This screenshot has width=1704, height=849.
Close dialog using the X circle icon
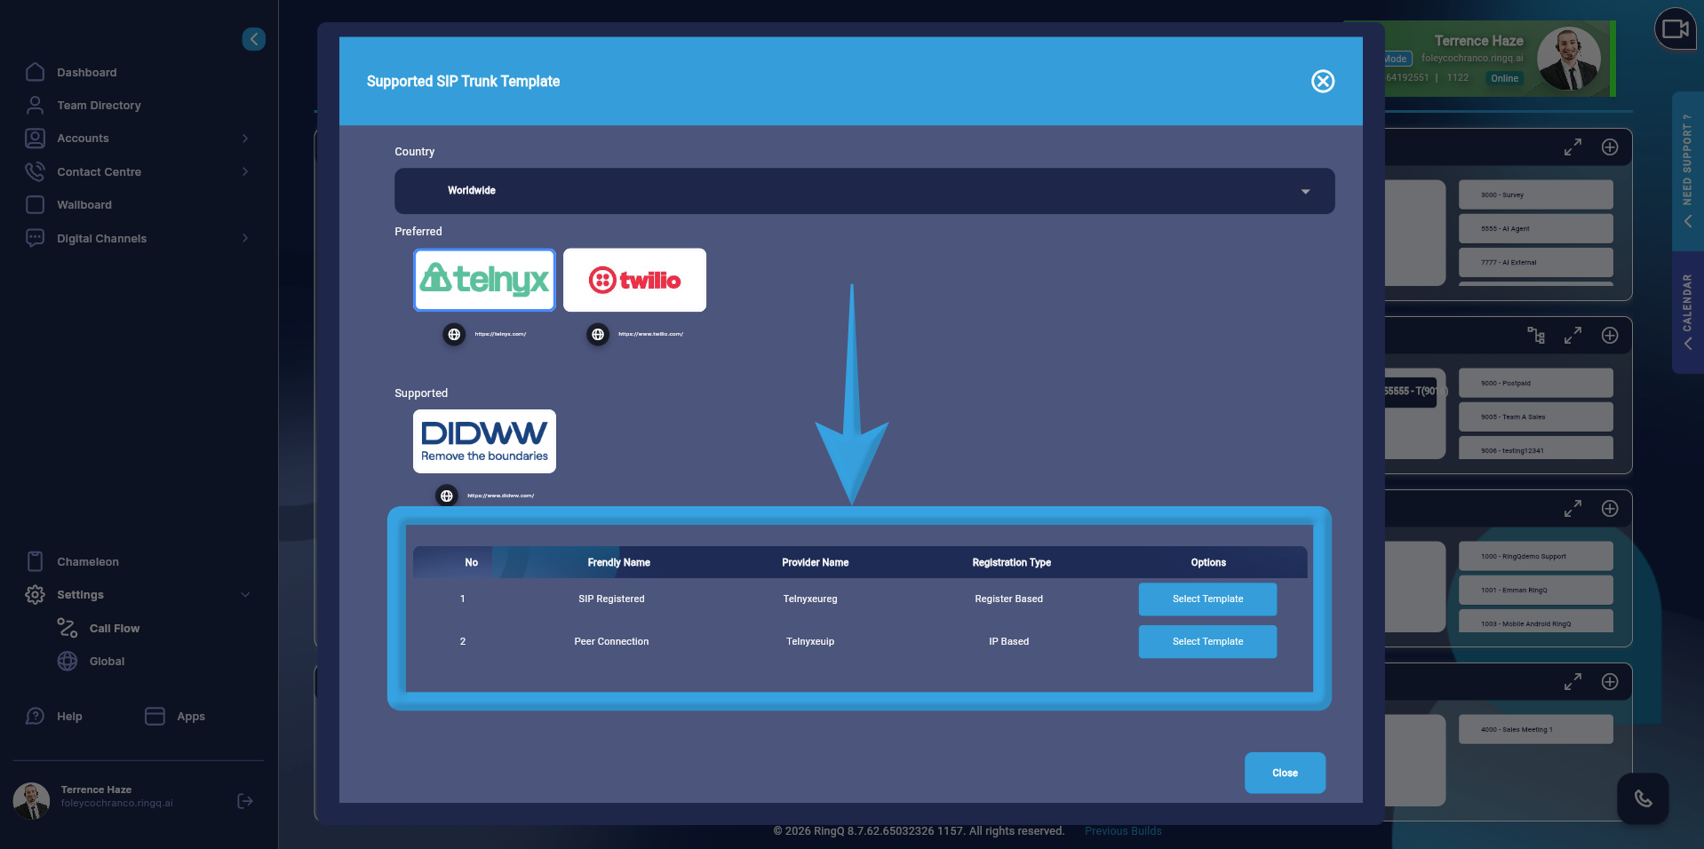1323,82
